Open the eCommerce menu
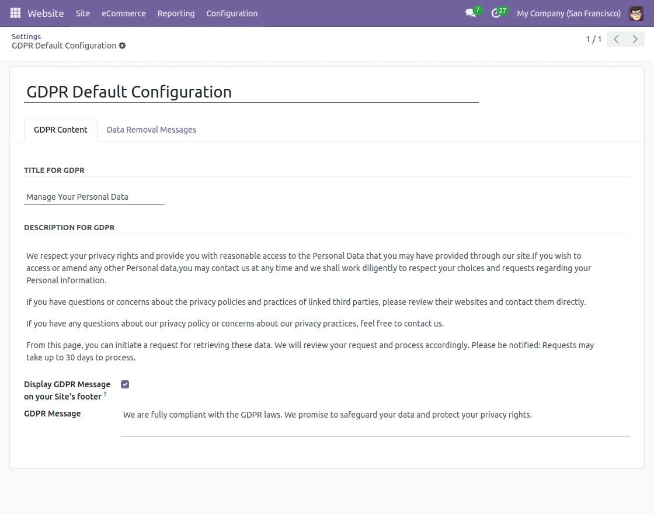Screen dimensions: 654x514 (124, 13)
